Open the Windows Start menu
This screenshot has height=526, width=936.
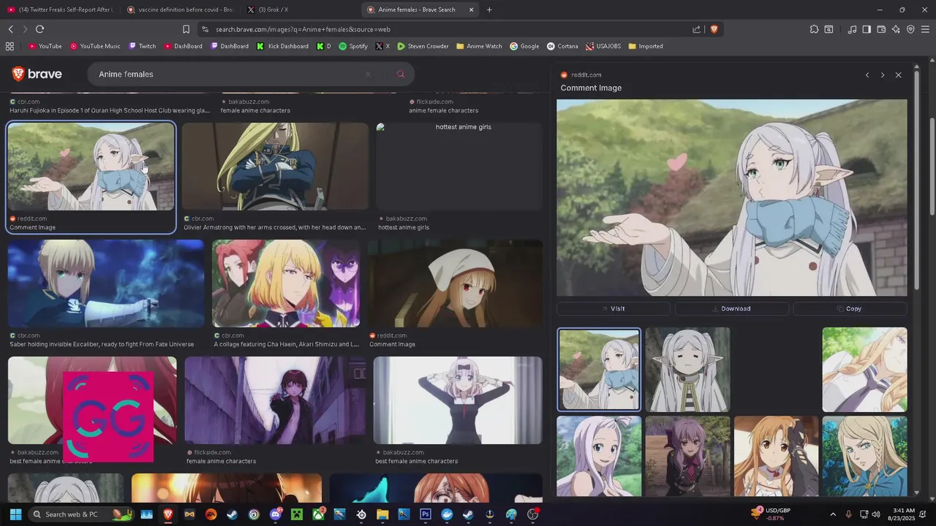[15, 514]
